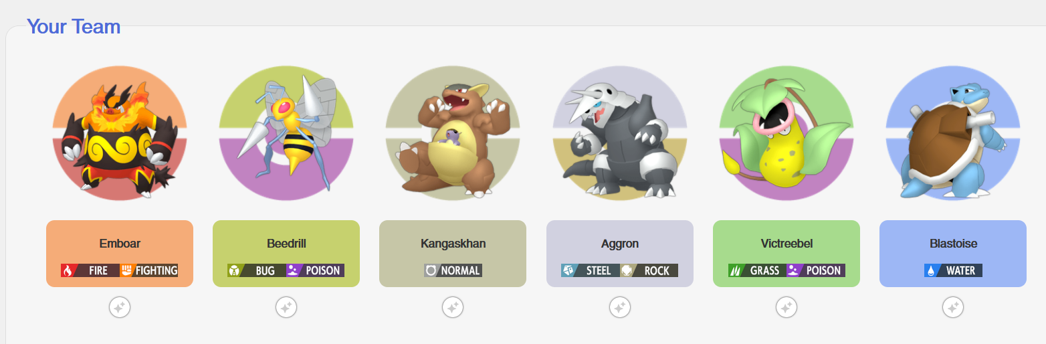Click the WATER type badge on Blastoise
Screen dimensions: 1046x344
click(x=953, y=270)
